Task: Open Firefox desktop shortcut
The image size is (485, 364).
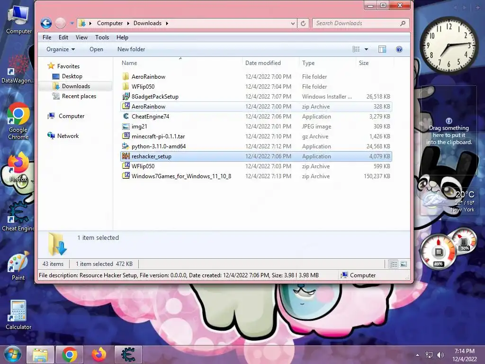Action: [18, 167]
